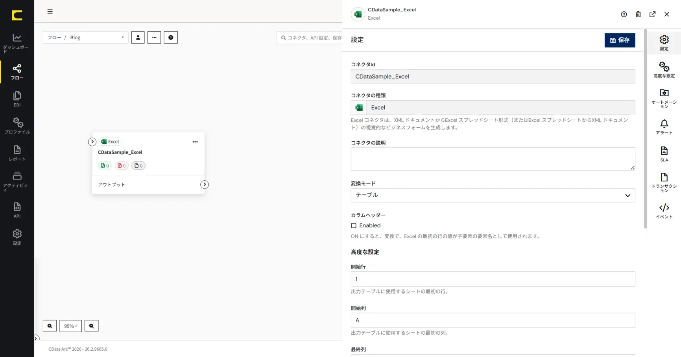Click the settings panel vertical scrollbar

645,128
